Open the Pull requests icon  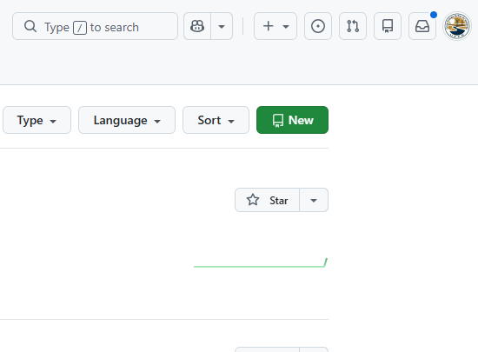point(353,26)
